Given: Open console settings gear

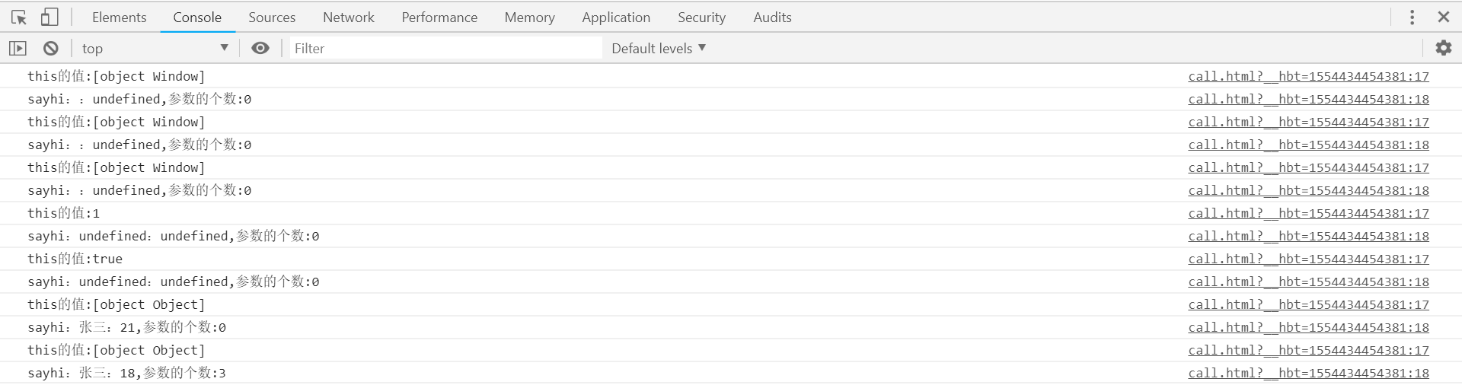Looking at the screenshot, I should 1443,48.
